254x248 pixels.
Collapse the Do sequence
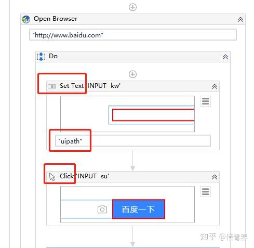(225, 57)
